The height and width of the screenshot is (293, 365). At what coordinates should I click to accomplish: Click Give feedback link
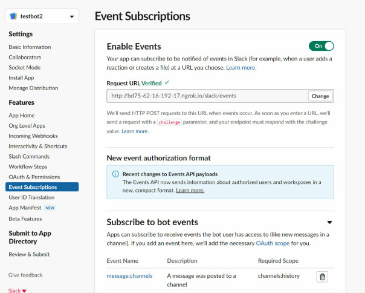(25, 275)
